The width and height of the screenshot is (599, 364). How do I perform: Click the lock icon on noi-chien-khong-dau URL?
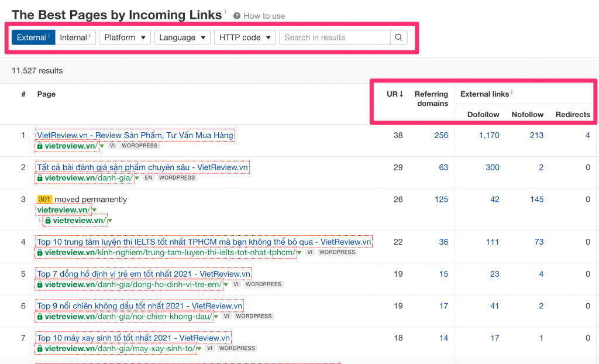(x=40, y=317)
